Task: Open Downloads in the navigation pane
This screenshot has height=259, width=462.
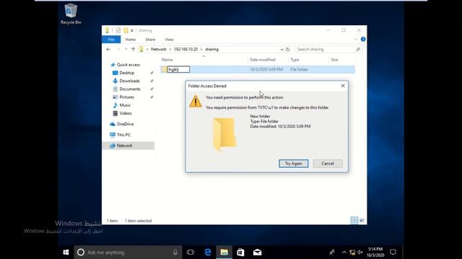Action: pyautogui.click(x=129, y=81)
